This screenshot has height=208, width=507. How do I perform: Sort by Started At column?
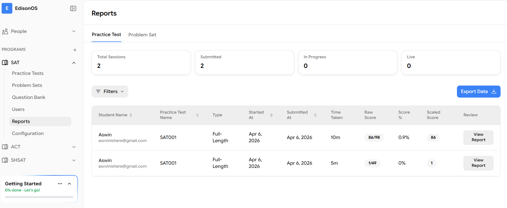(x=271, y=115)
